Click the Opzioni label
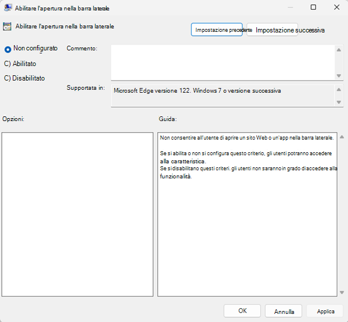 (x=13, y=119)
